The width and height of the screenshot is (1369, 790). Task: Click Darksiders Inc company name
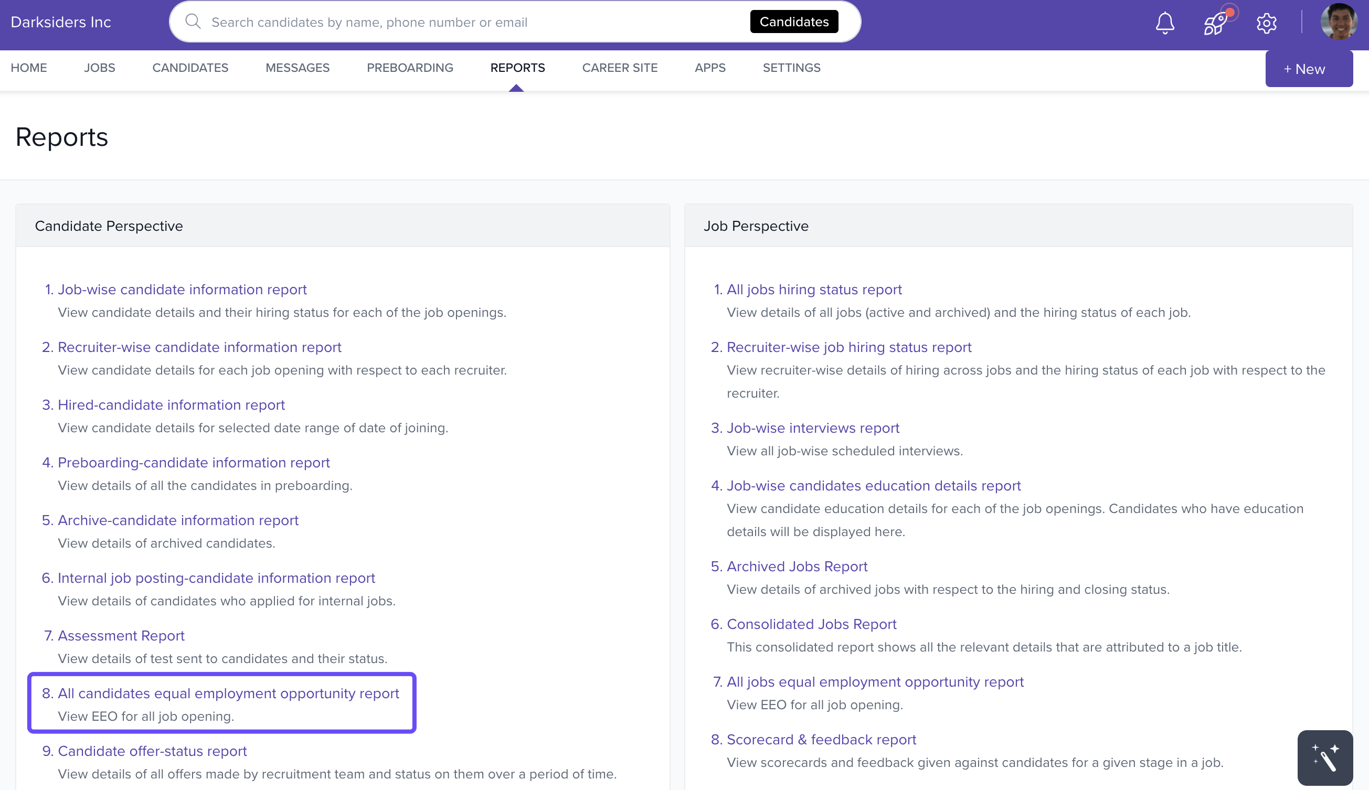[x=61, y=22]
